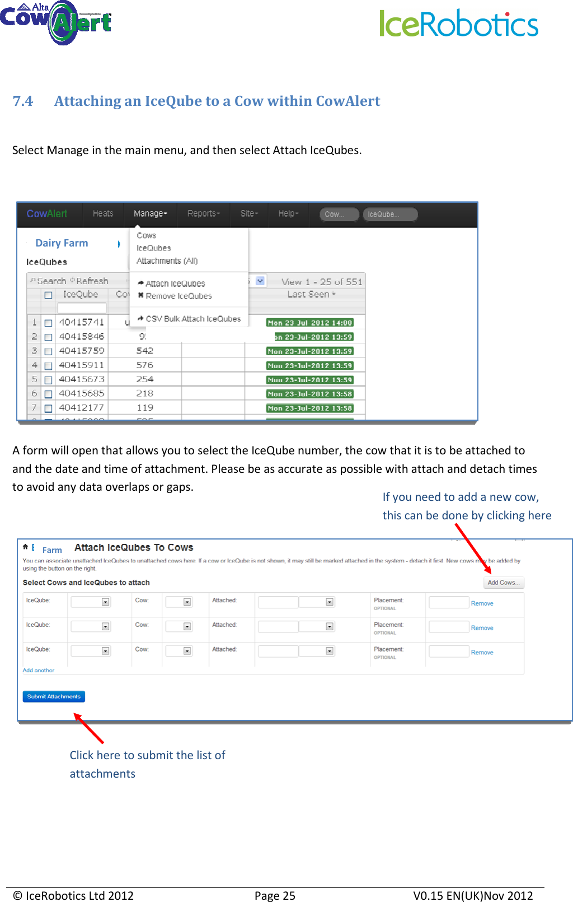The height and width of the screenshot is (902, 573).
Task: Check the box for IceQube 40415846
Action: pyautogui.click(x=48, y=337)
